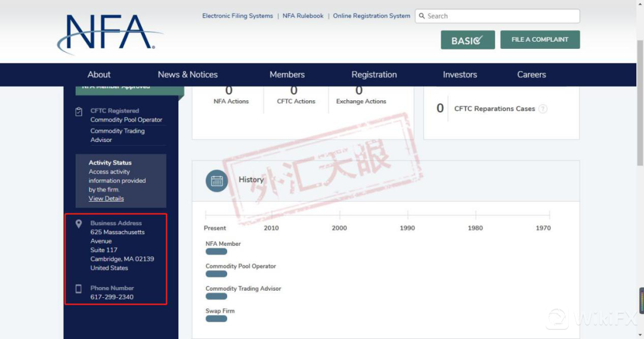Open the About menu
The height and width of the screenshot is (339, 644).
pyautogui.click(x=99, y=75)
